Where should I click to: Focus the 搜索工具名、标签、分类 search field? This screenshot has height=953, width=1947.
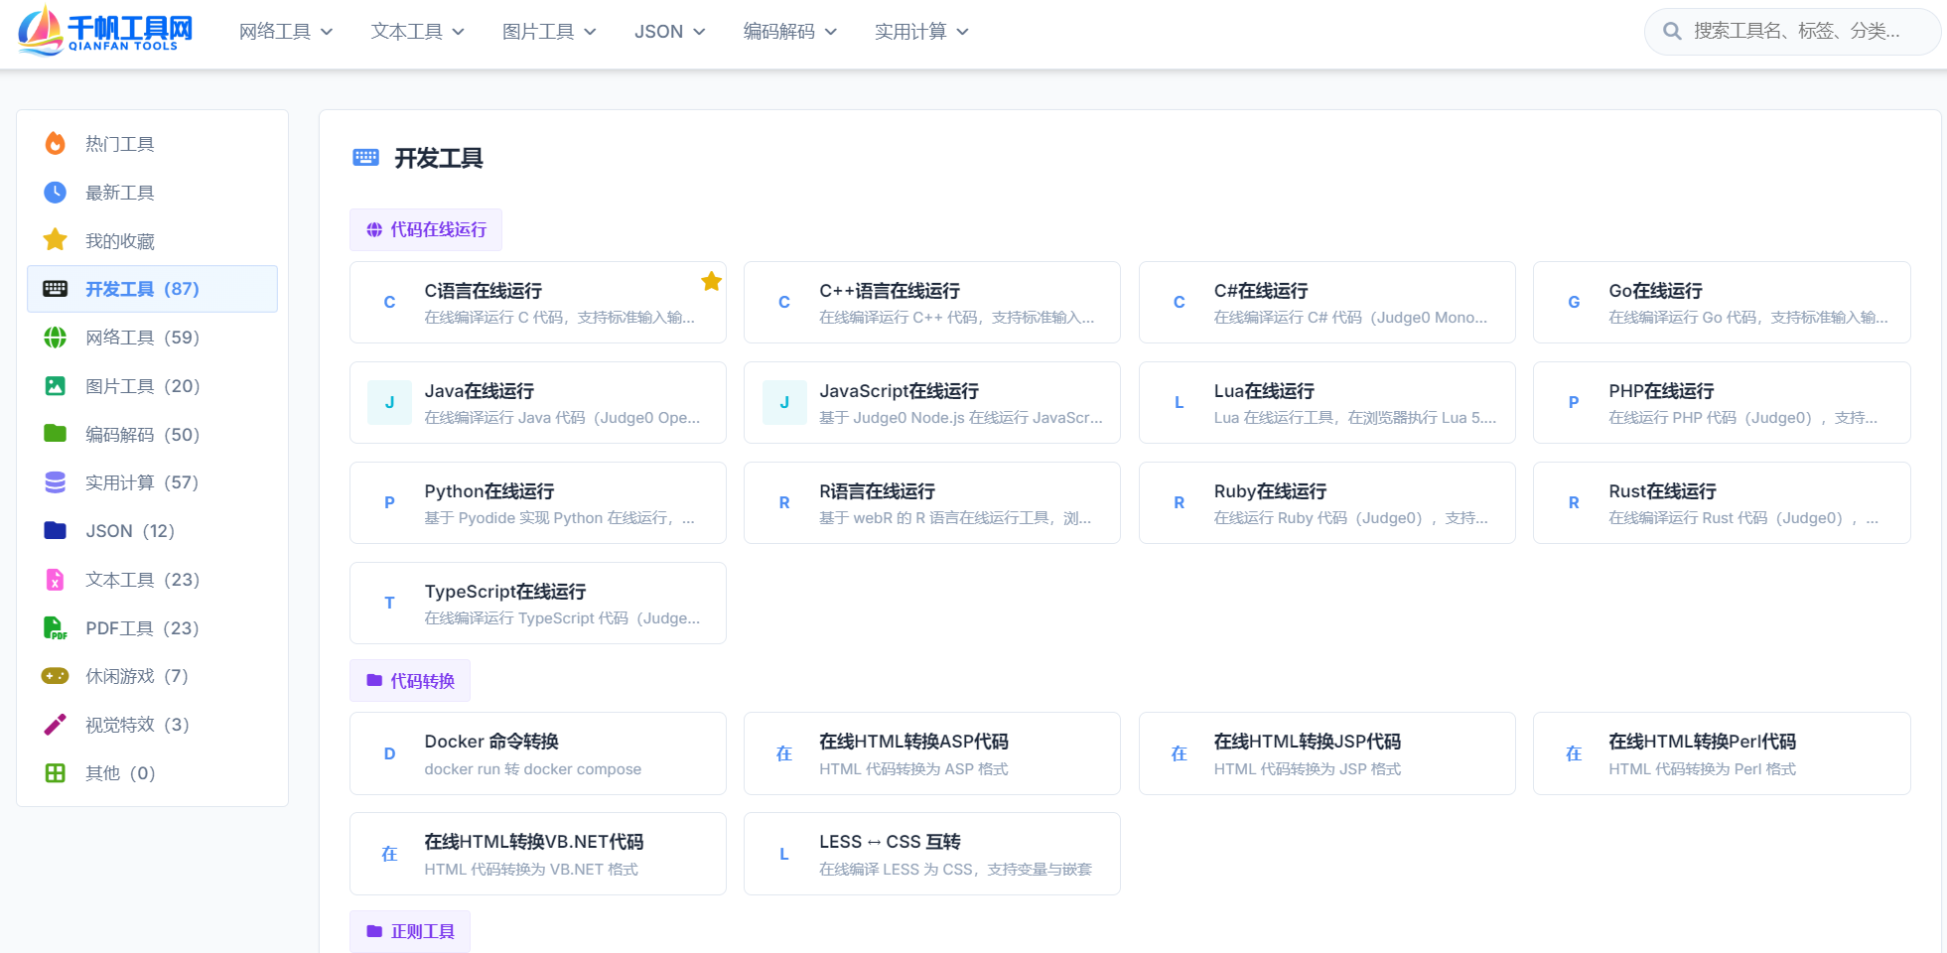pyautogui.click(x=1793, y=31)
